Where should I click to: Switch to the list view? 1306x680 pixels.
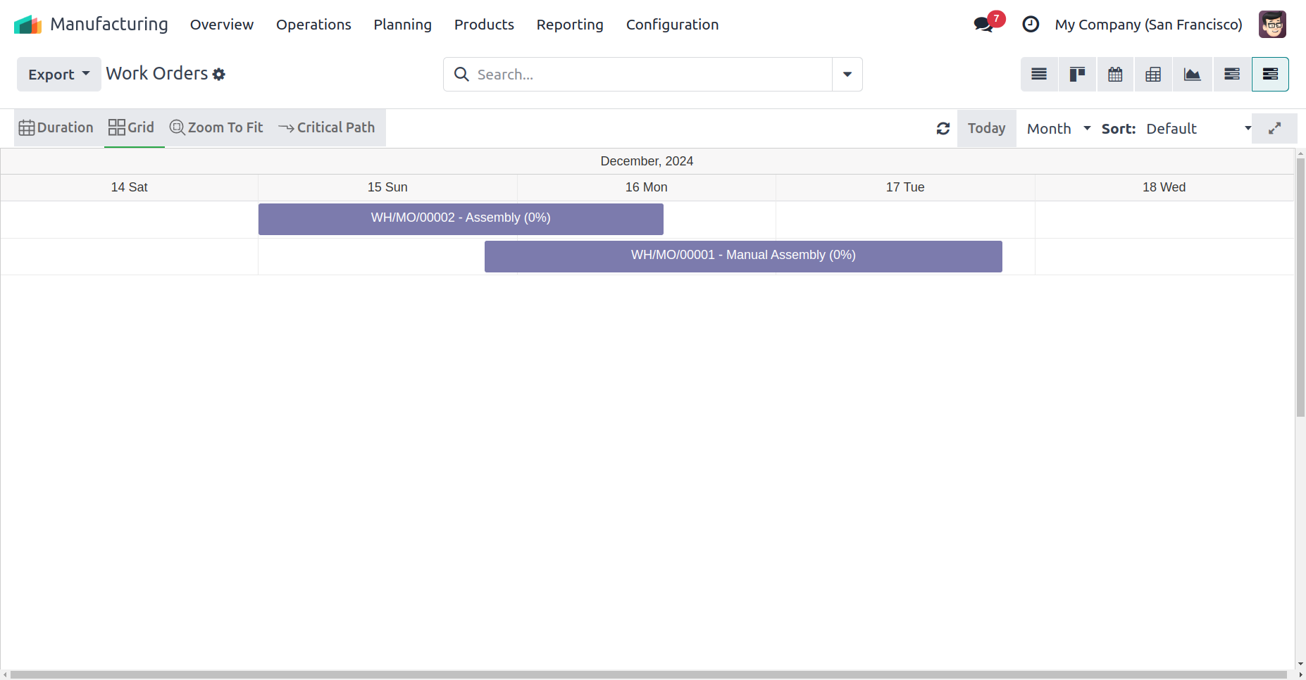tap(1039, 75)
